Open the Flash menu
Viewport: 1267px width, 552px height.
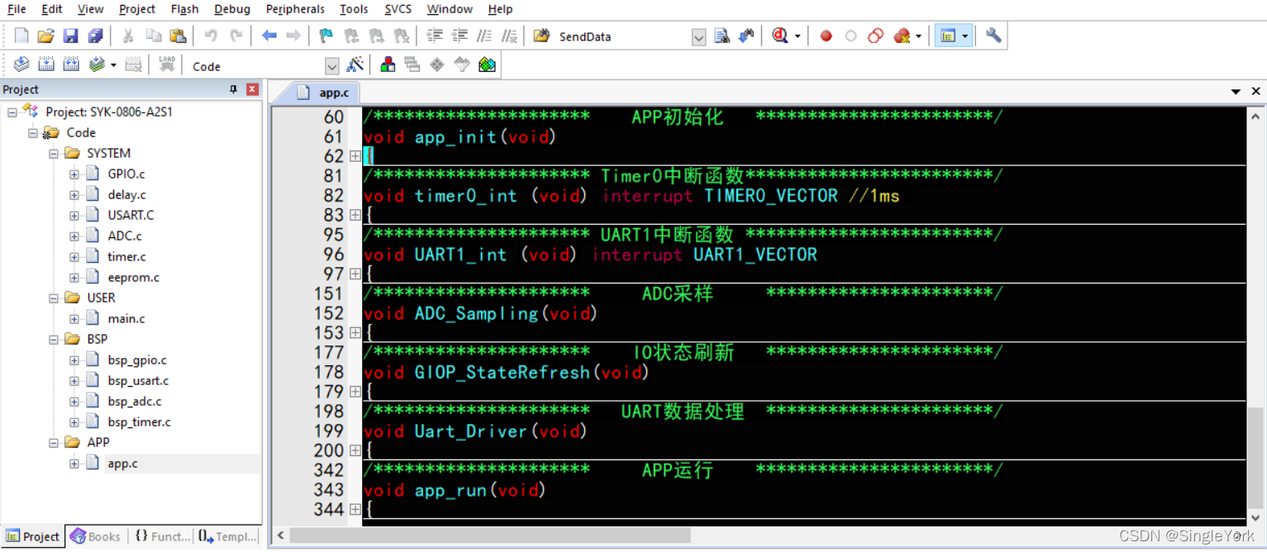pos(184,9)
